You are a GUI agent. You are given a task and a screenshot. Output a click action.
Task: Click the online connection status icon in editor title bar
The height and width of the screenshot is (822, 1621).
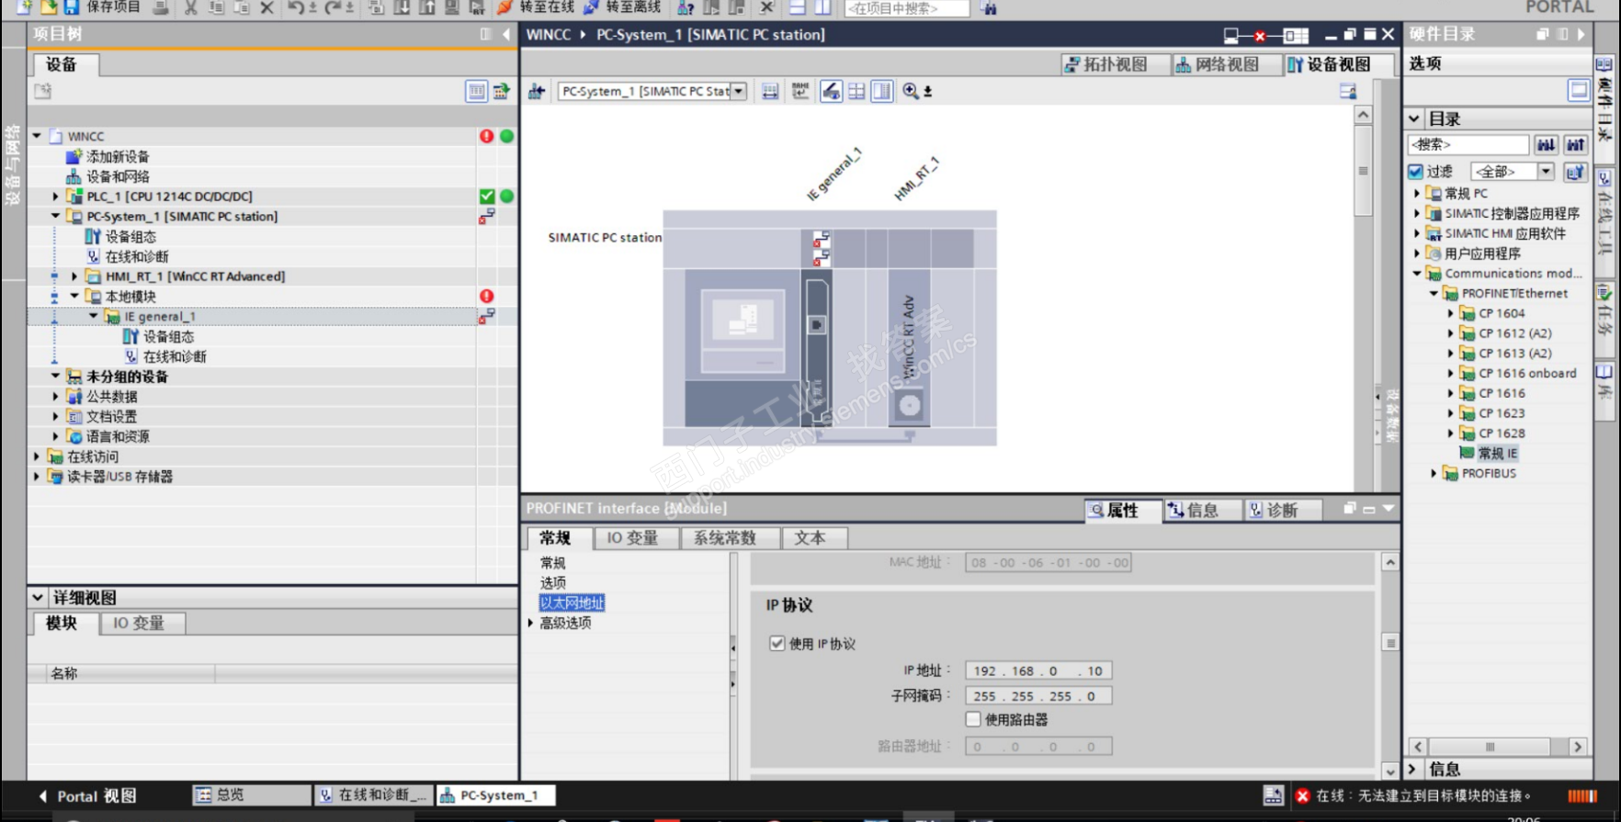1266,35
